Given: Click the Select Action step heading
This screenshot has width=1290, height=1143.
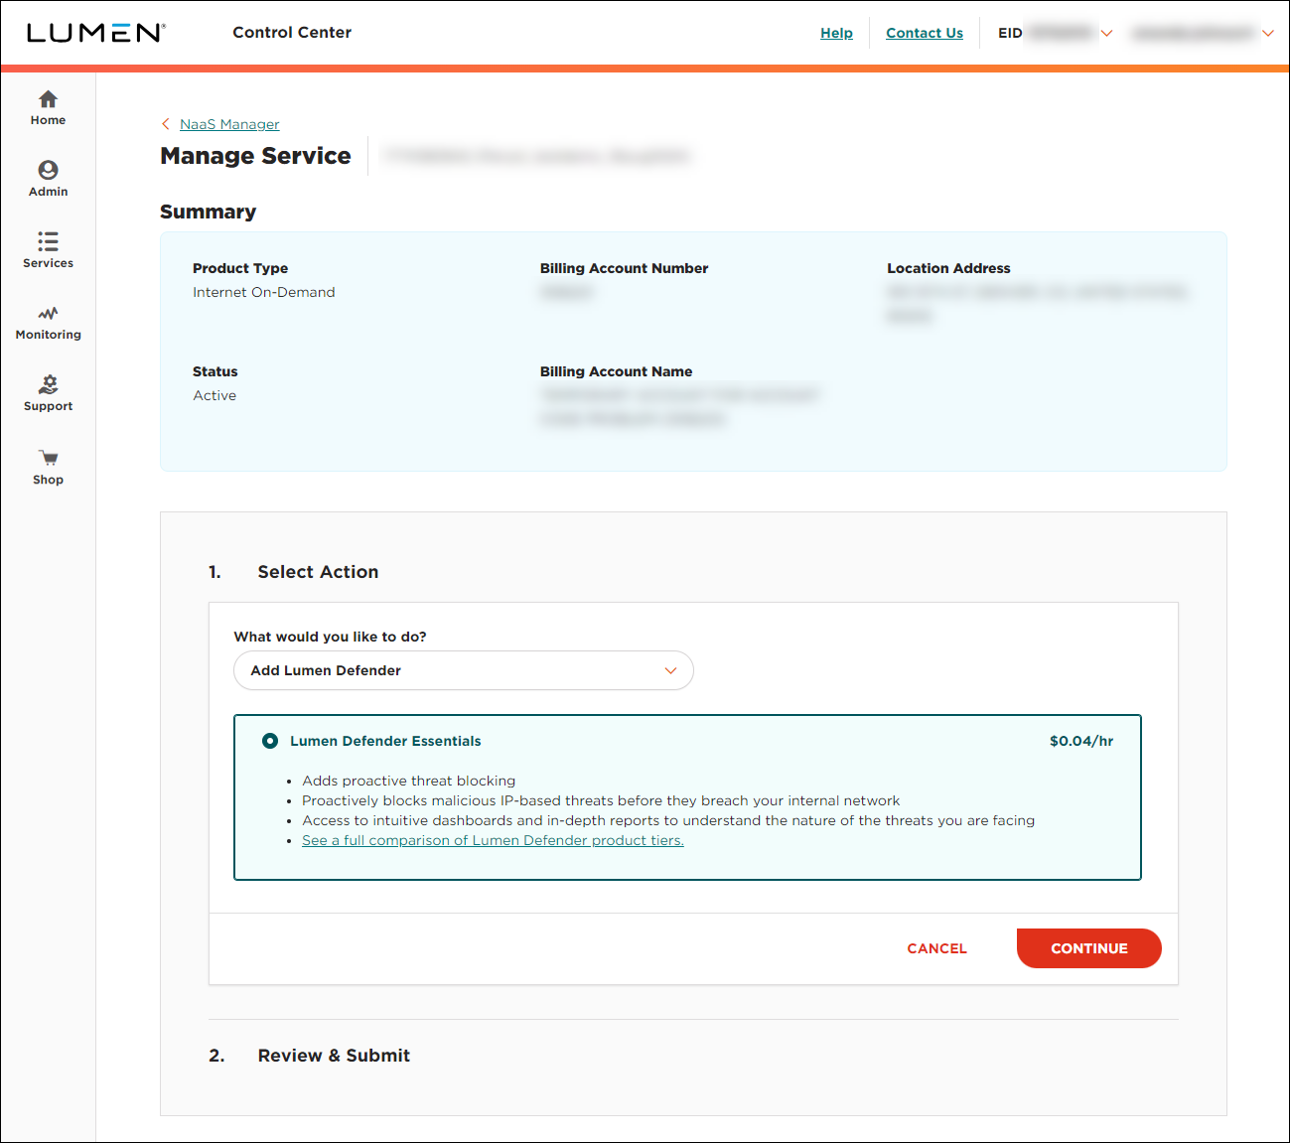Looking at the screenshot, I should 318,572.
